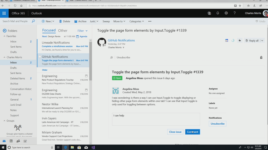Open the settings gear in Outlook header
The image size is (268, 150).
226,13
